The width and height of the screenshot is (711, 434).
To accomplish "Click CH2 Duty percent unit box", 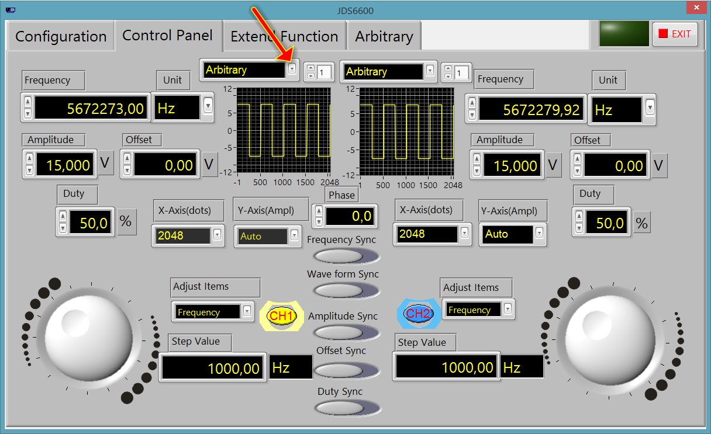I will click(x=642, y=223).
